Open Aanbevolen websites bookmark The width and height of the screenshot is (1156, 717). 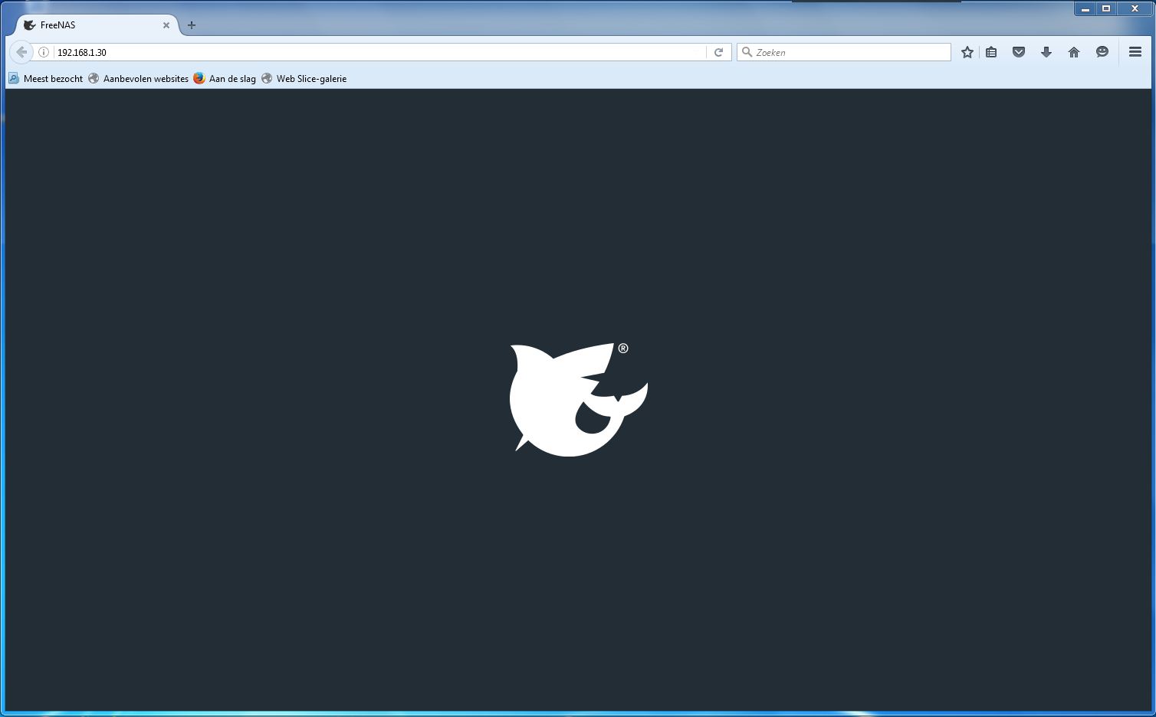[138, 78]
